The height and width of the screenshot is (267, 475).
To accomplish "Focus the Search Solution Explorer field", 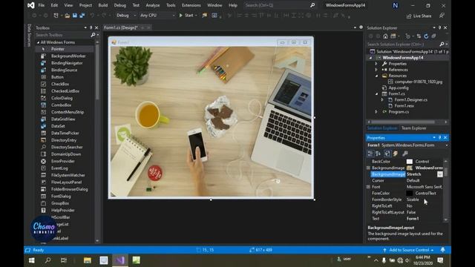I will click(x=402, y=44).
